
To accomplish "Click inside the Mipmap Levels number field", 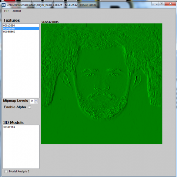I will [32, 101].
